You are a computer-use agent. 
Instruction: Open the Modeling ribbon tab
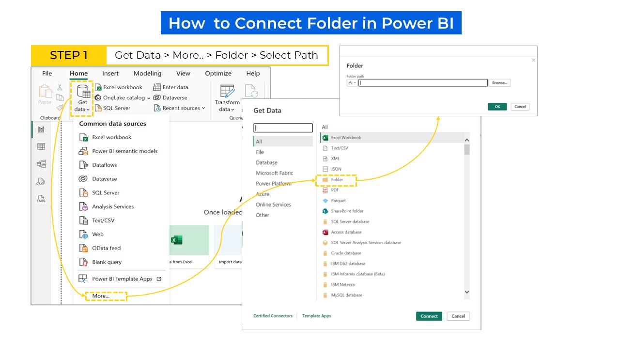coord(147,74)
